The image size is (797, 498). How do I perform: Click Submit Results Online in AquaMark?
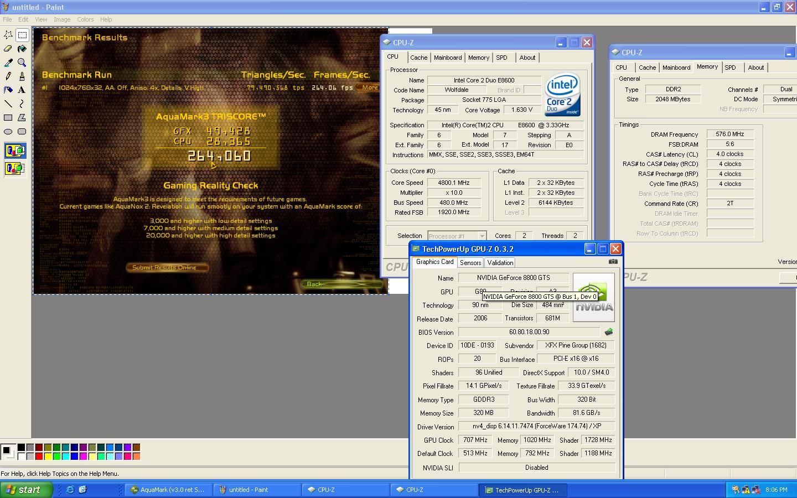(x=168, y=267)
